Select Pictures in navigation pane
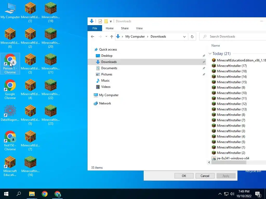Screen dimensions: 266x199 [107, 74]
